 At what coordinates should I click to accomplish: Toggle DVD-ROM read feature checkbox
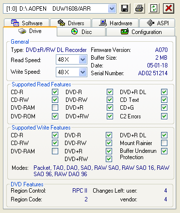[55, 116]
